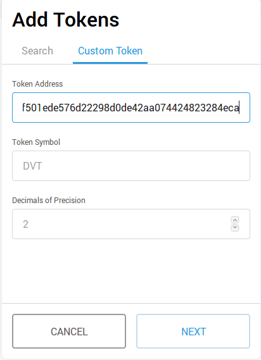Viewport: 261px width, 360px height.
Task: Place cursor after address ending 284eca
Action: [239, 108]
